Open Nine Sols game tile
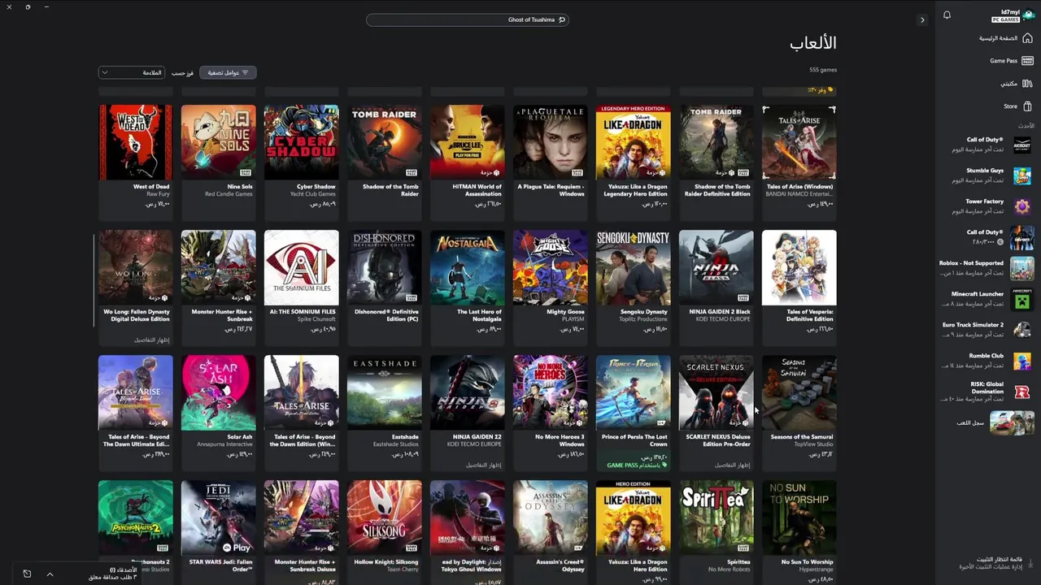This screenshot has width=1041, height=585. coord(219,162)
